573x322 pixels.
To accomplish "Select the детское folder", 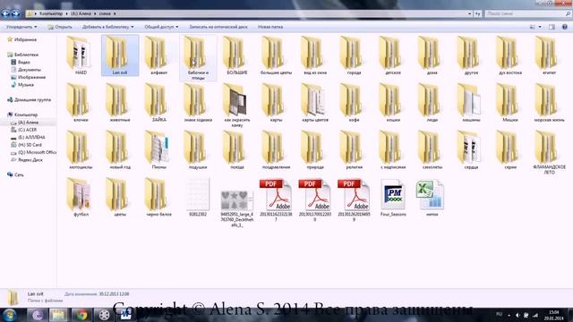I will [393, 55].
